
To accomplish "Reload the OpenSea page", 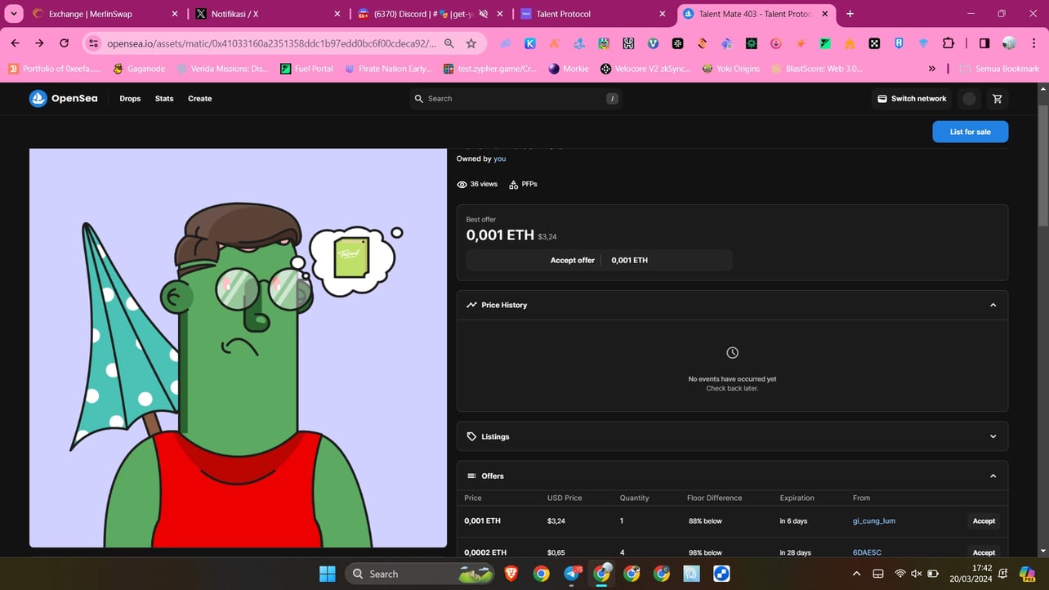I will click(64, 43).
